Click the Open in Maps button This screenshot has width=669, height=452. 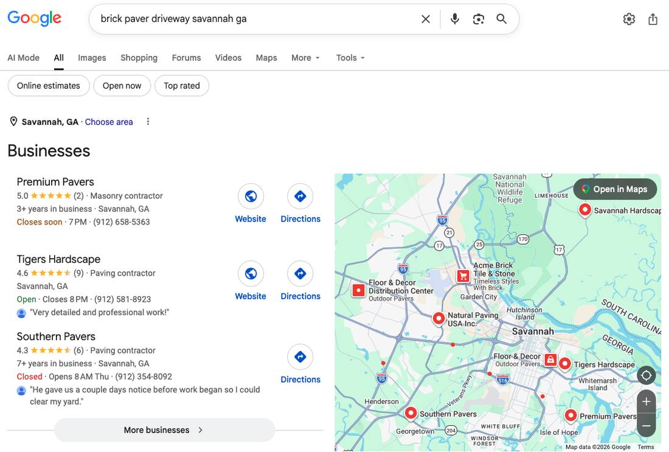(x=615, y=189)
